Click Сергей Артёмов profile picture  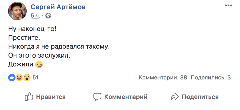pos(17,11)
